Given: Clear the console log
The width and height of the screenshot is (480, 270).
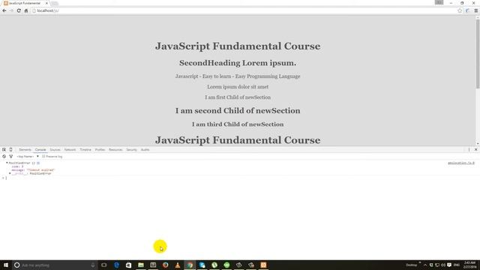Looking at the screenshot, I should pyautogui.click(x=4, y=157).
